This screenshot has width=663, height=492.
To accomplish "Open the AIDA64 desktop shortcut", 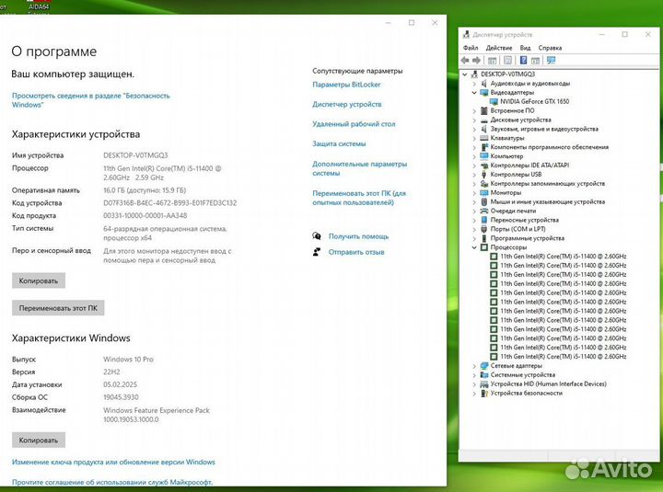I will [x=39, y=6].
